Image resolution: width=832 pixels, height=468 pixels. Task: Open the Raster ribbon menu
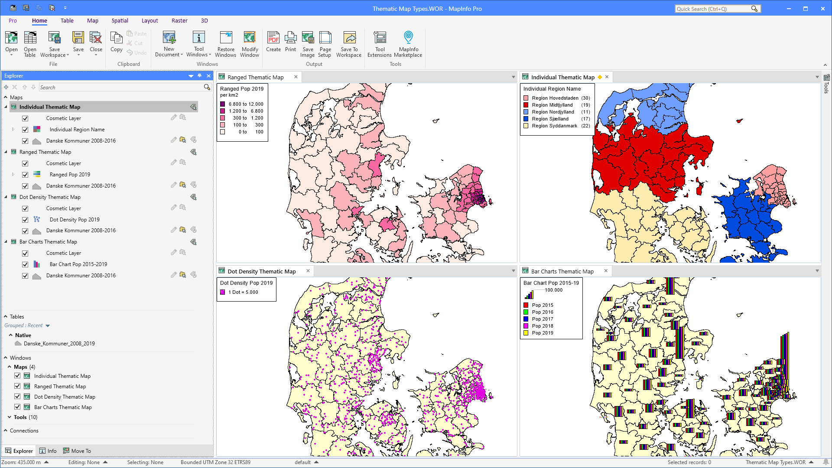[179, 20]
